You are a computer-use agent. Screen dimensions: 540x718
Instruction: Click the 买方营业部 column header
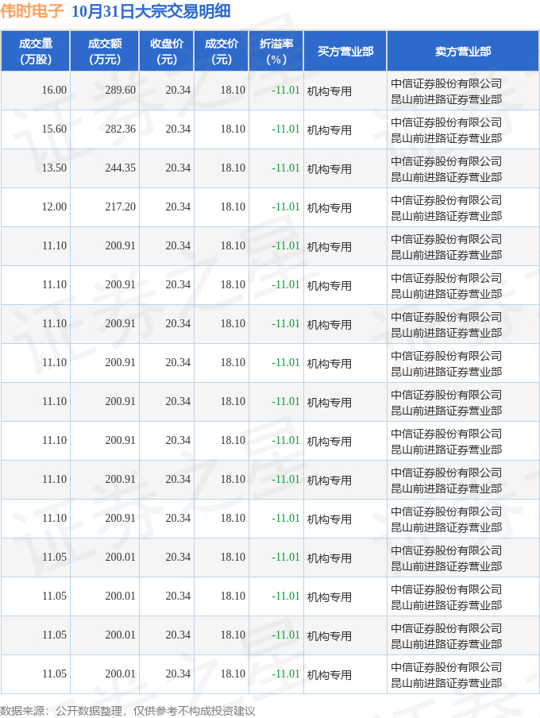pyautogui.click(x=345, y=52)
